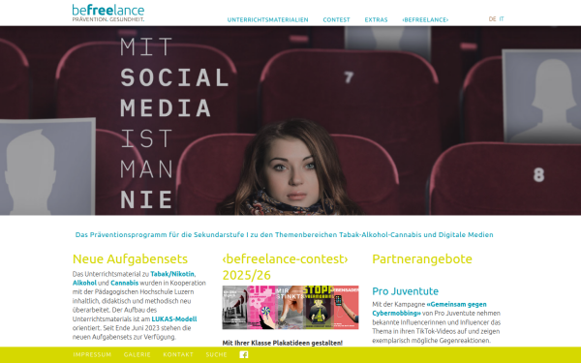Switch language to IT
581x363 pixels.
click(502, 19)
